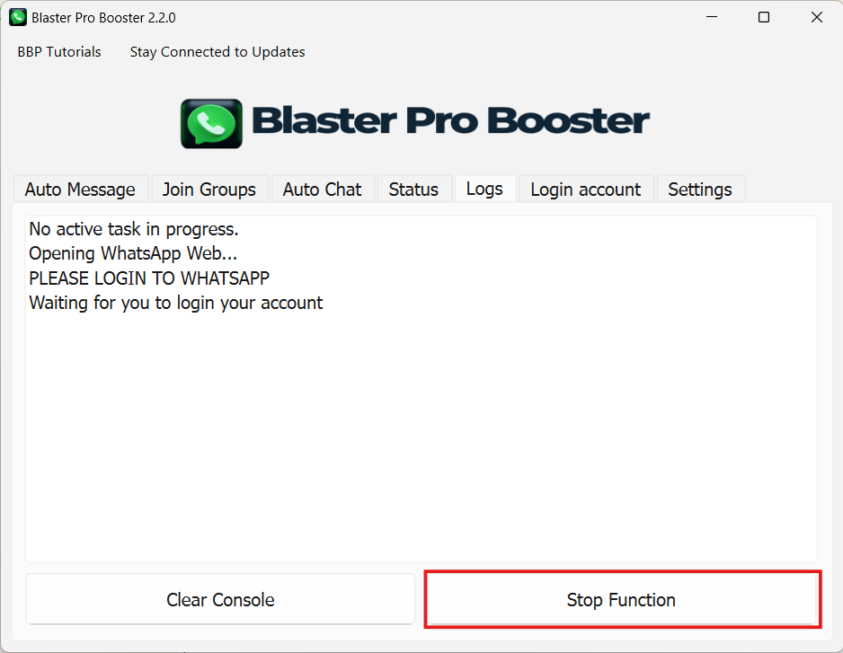
Task: Click the Blaster Pro Booster banner text
Action: (x=450, y=120)
